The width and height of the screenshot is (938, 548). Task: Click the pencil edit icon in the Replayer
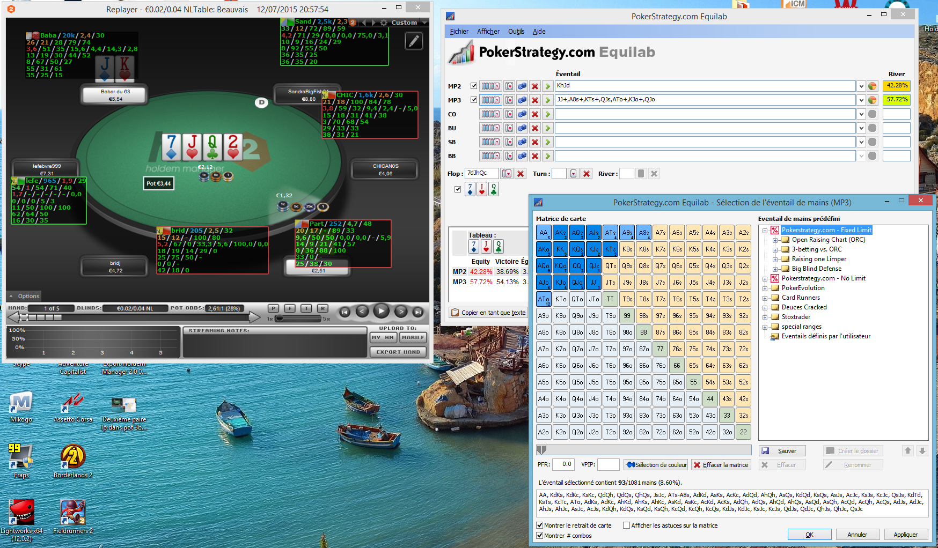coord(414,41)
